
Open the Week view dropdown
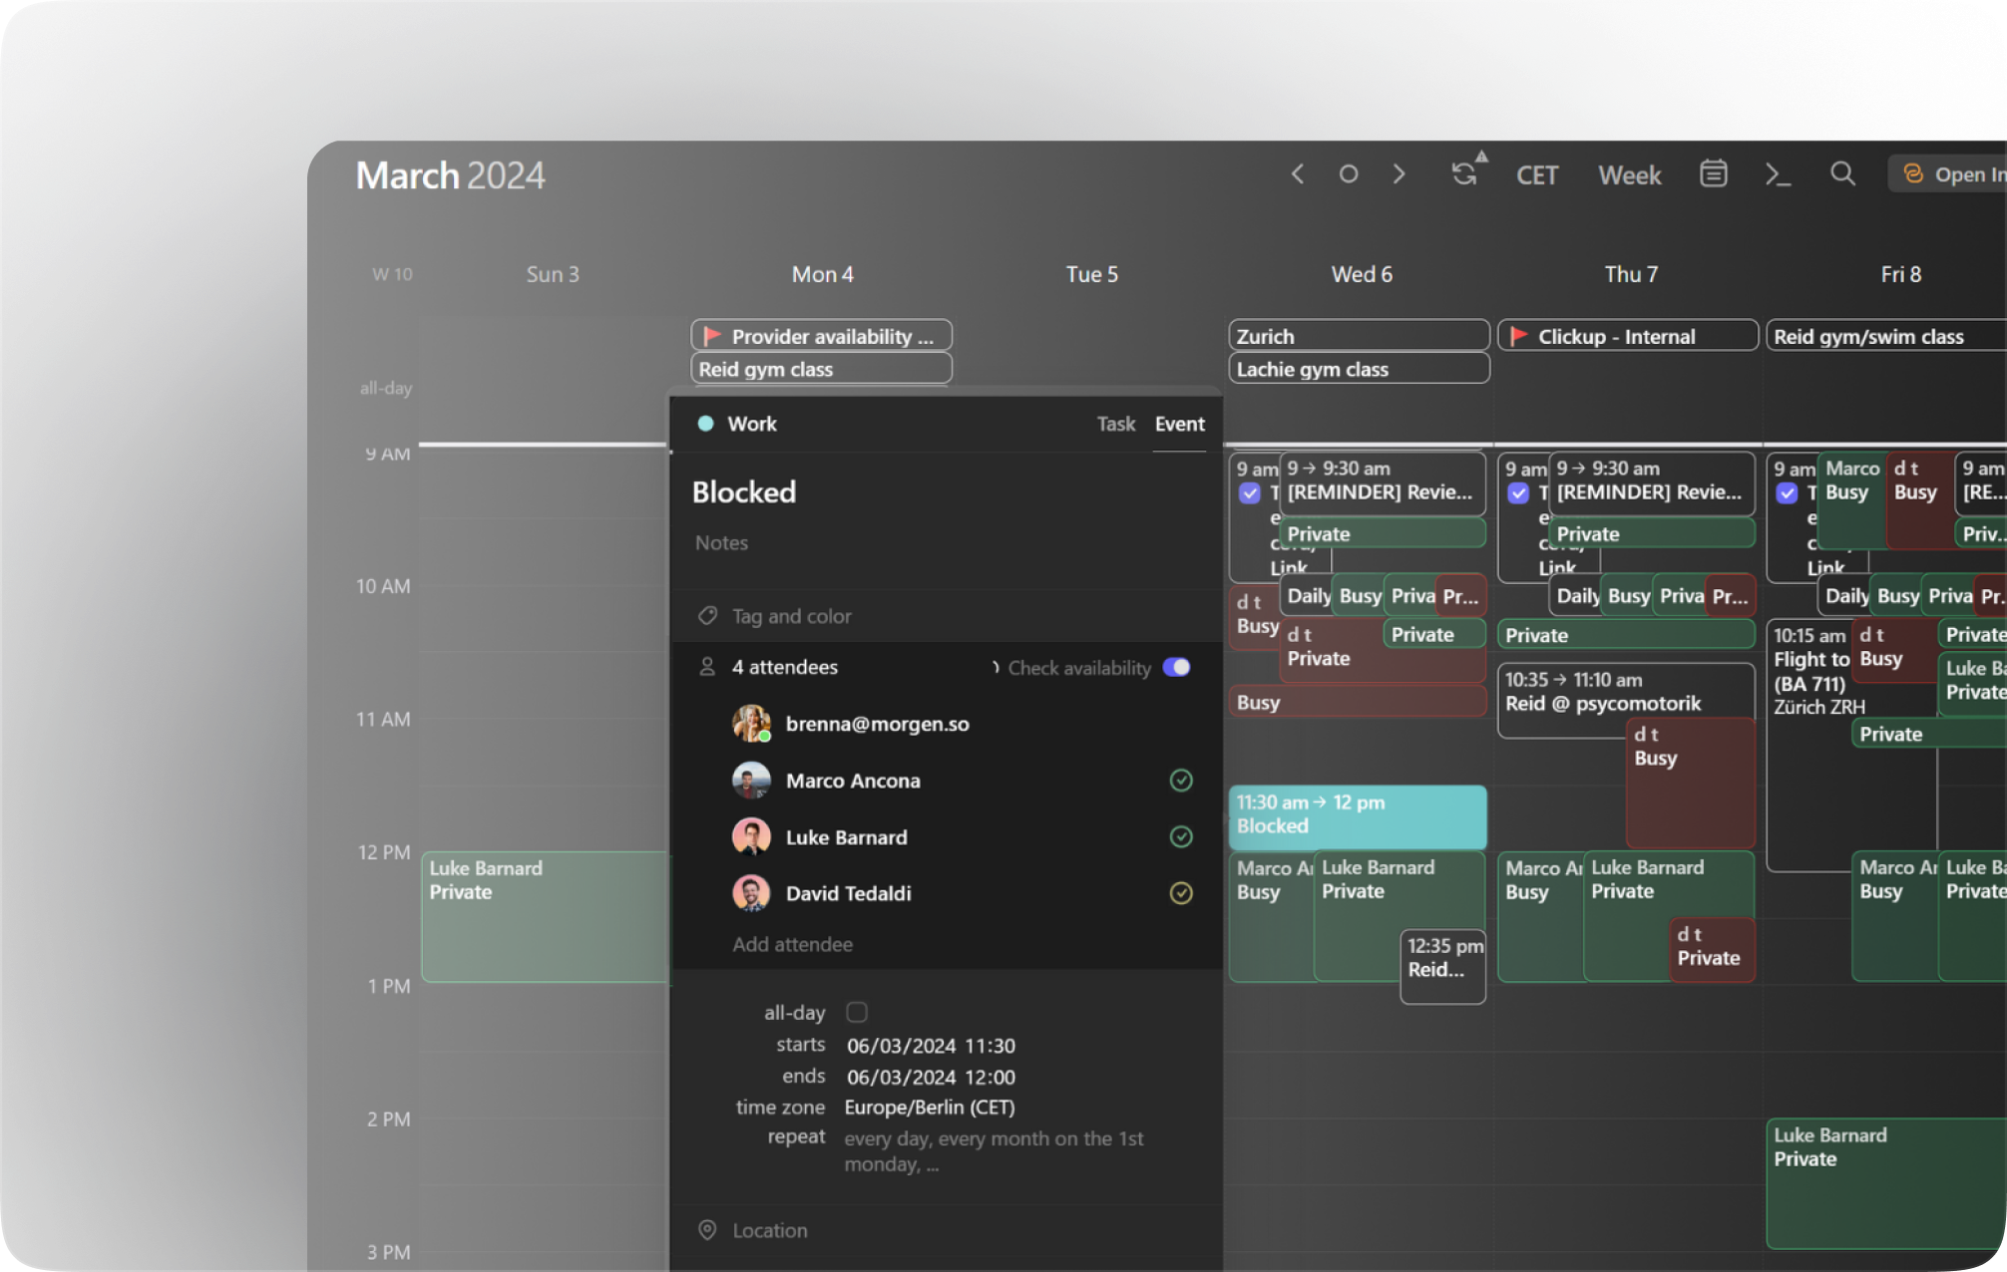click(1629, 175)
